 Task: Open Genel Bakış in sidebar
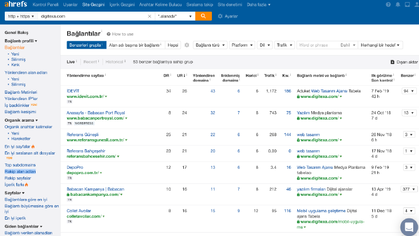tap(16, 32)
